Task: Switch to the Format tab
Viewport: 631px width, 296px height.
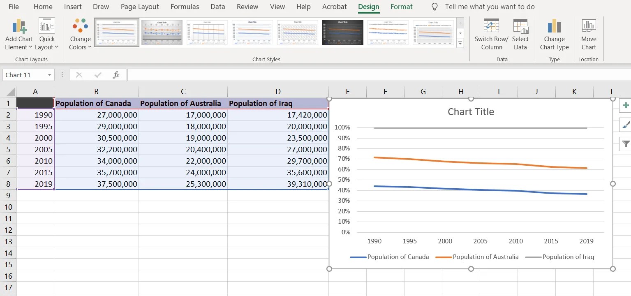Action: [x=401, y=7]
